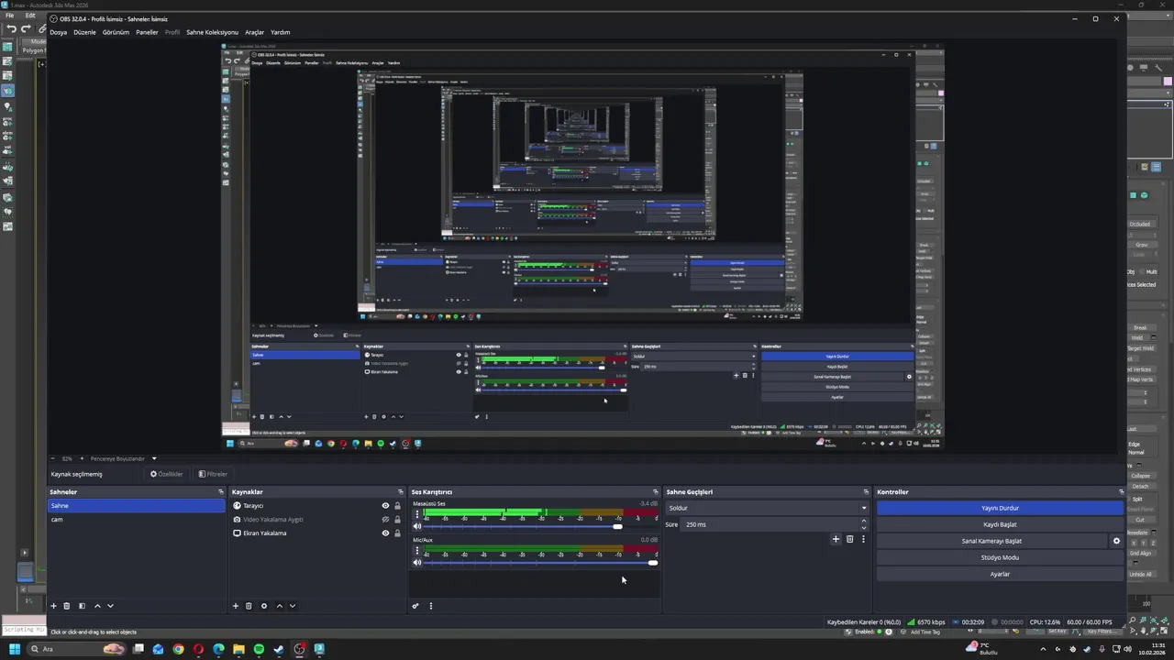This screenshot has height=660, width=1174.
Task: Pop out the Sahne Geçişleri dock
Action: [x=866, y=492]
